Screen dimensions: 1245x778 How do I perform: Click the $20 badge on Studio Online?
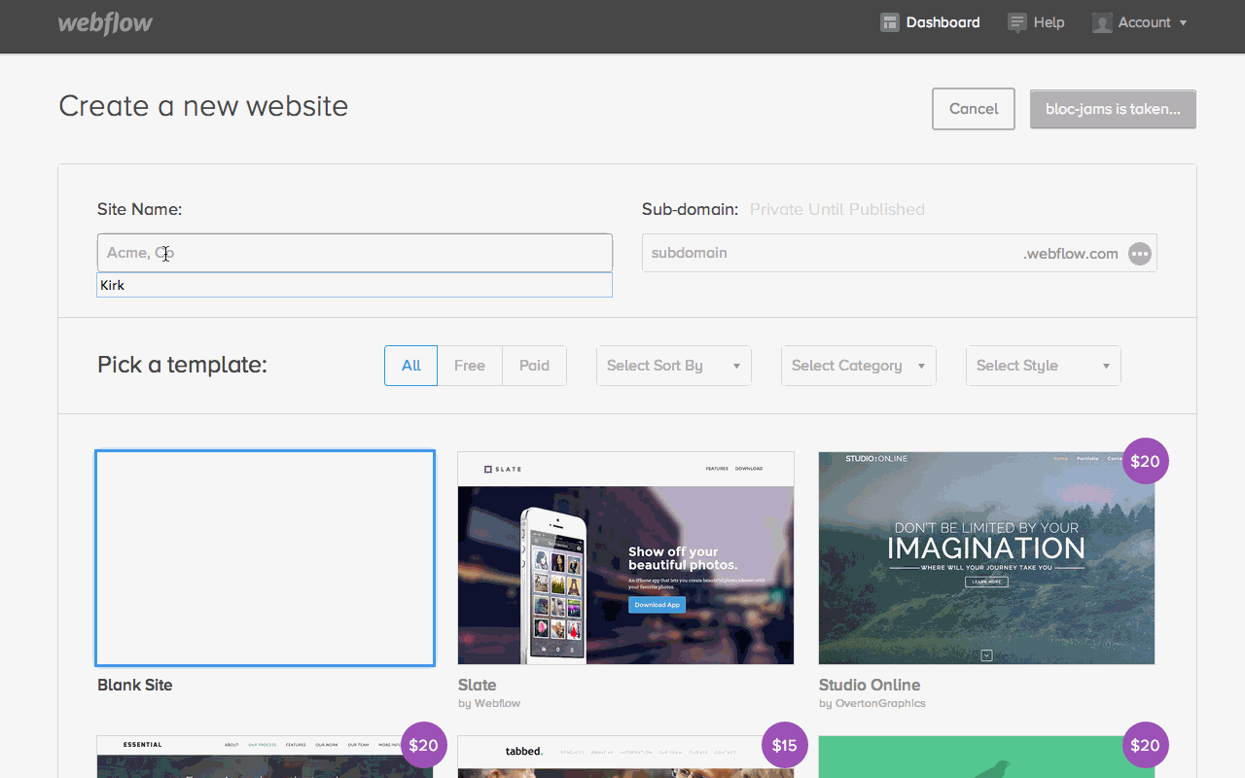click(1145, 461)
